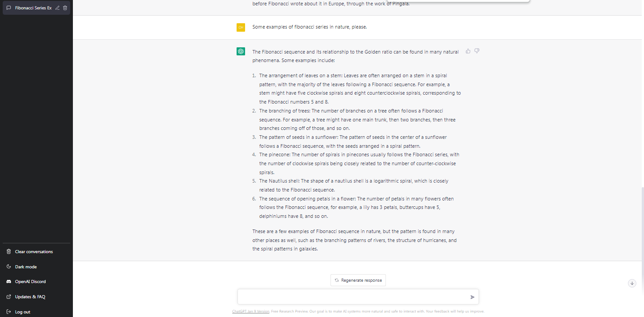
Task: Click the yellow CH user avatar
Action: click(241, 27)
